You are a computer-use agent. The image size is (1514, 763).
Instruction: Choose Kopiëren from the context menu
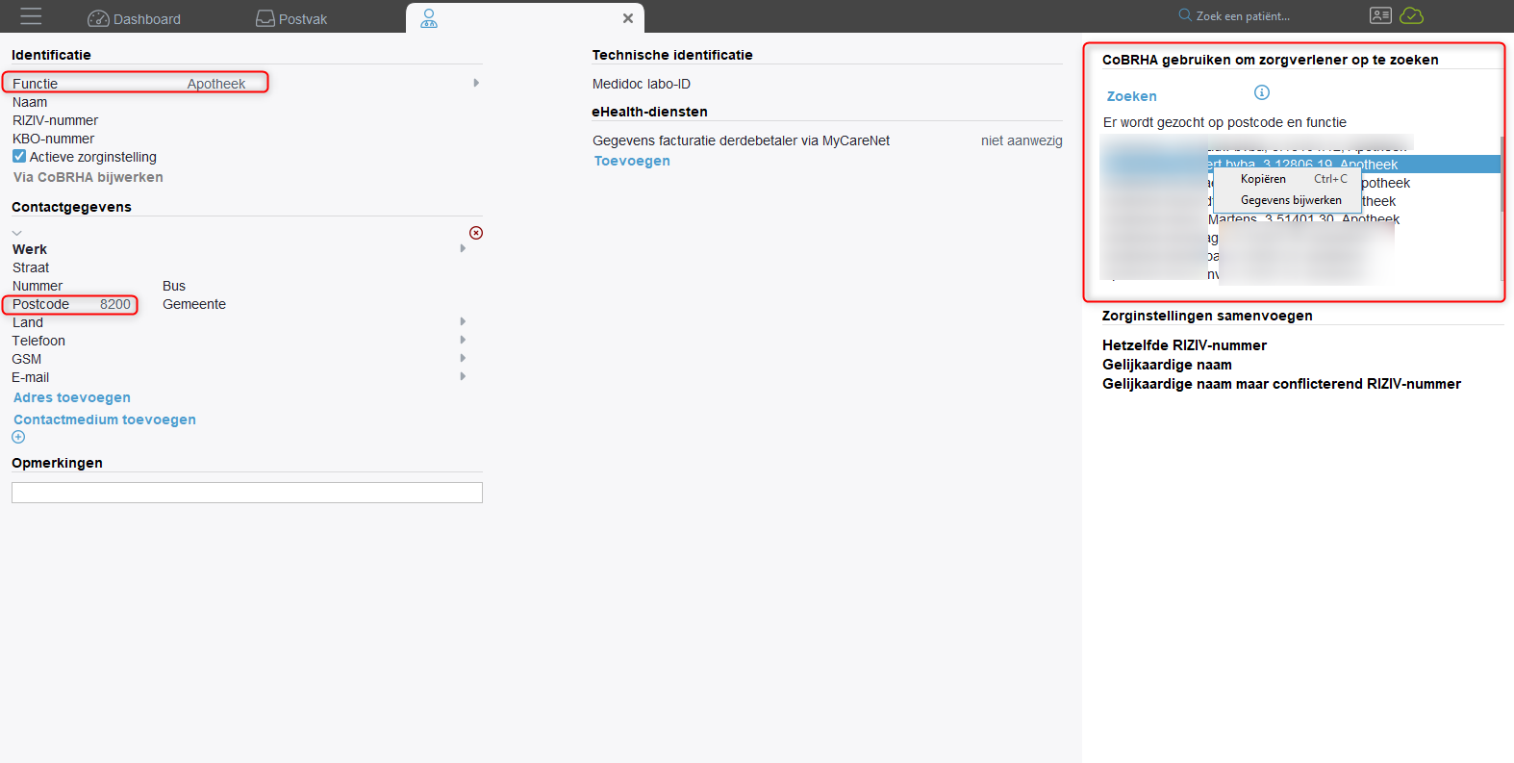point(1288,179)
